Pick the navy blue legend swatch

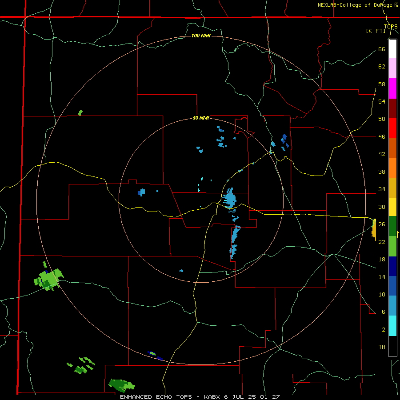coord(392,266)
